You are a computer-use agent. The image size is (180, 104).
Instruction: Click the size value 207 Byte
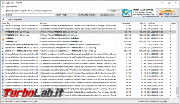pyautogui.click(x=127, y=45)
